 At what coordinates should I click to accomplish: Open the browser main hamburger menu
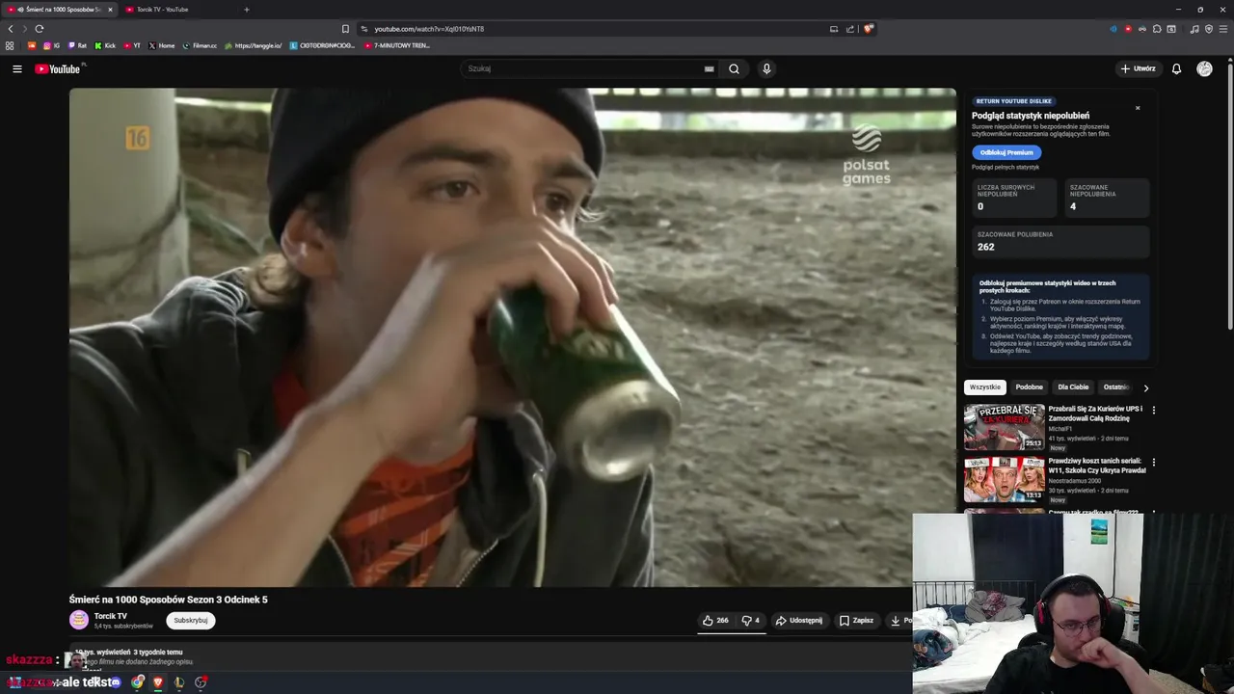[1223, 29]
